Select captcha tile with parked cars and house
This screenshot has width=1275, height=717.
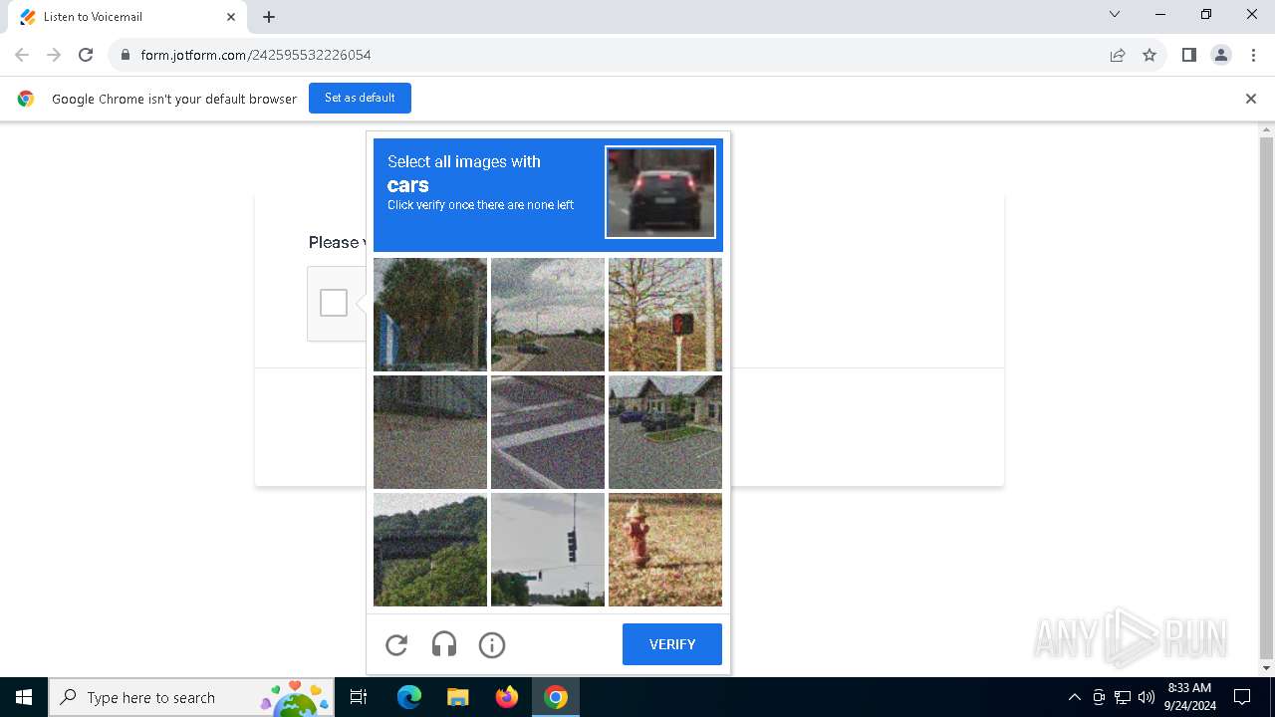pyautogui.click(x=665, y=432)
